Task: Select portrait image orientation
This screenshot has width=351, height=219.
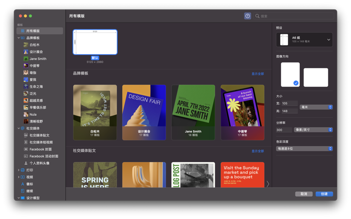Action: coord(290,75)
